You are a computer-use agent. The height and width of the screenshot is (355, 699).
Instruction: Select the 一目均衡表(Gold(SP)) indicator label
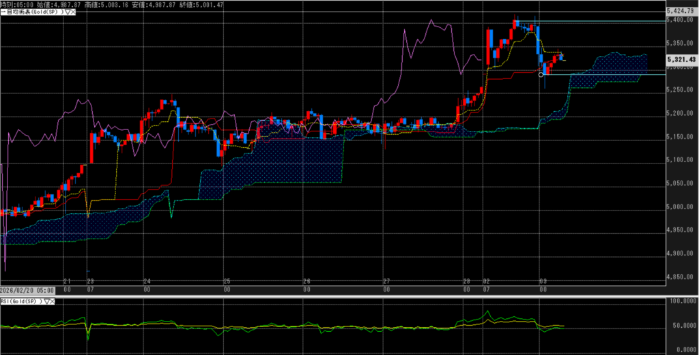[32, 12]
